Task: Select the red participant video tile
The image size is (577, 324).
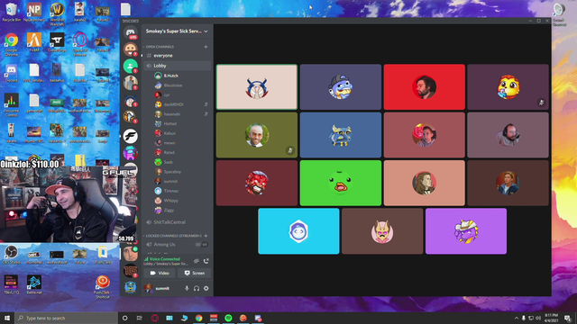Action: pos(425,87)
